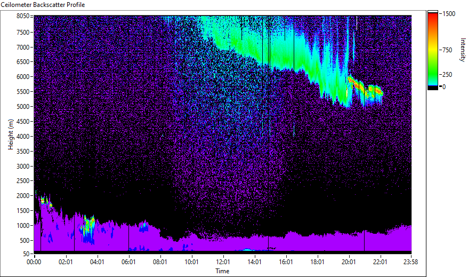Click the 1500 height tick label
This screenshot has height=277, width=468.
point(23,211)
